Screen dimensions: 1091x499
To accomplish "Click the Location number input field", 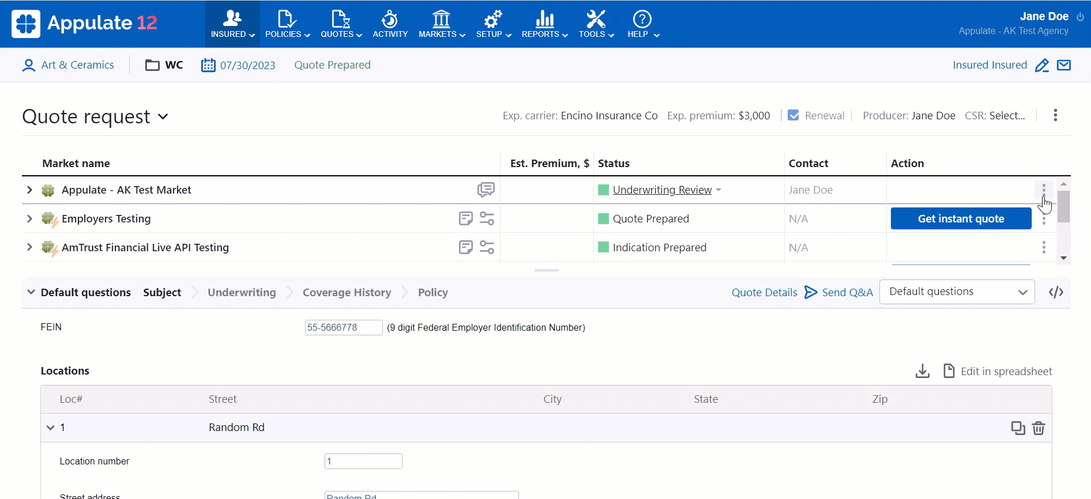I will (363, 461).
